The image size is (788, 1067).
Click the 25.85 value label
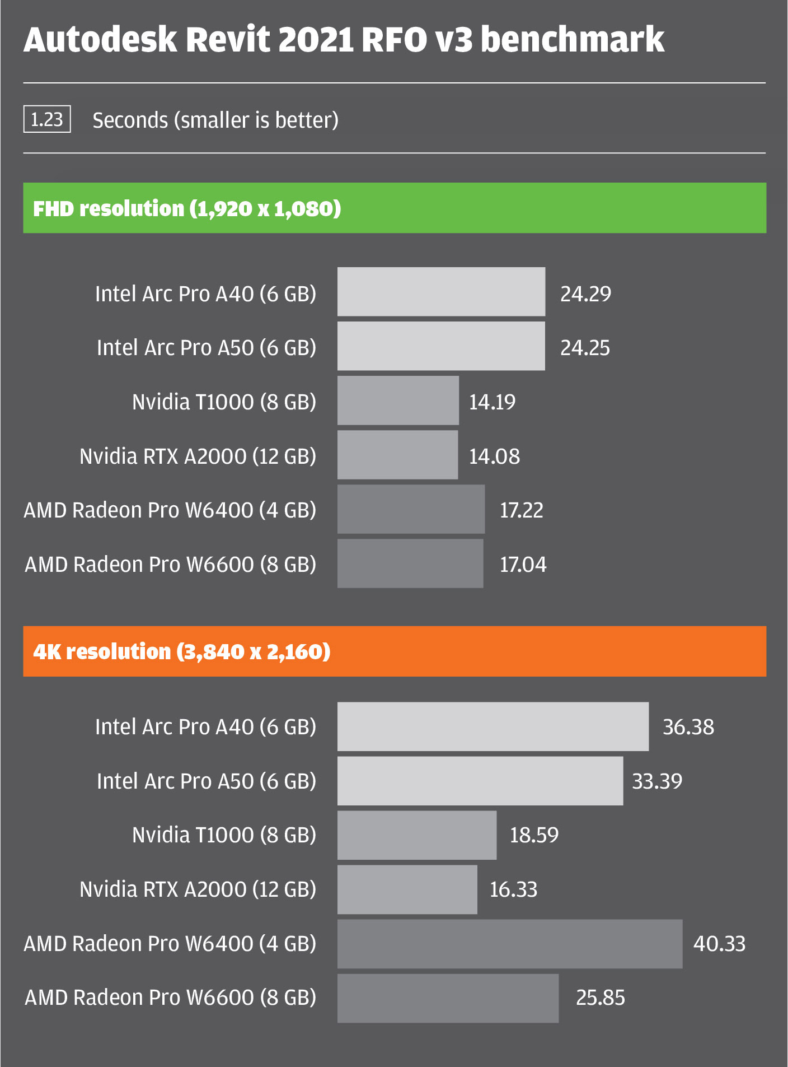600,998
